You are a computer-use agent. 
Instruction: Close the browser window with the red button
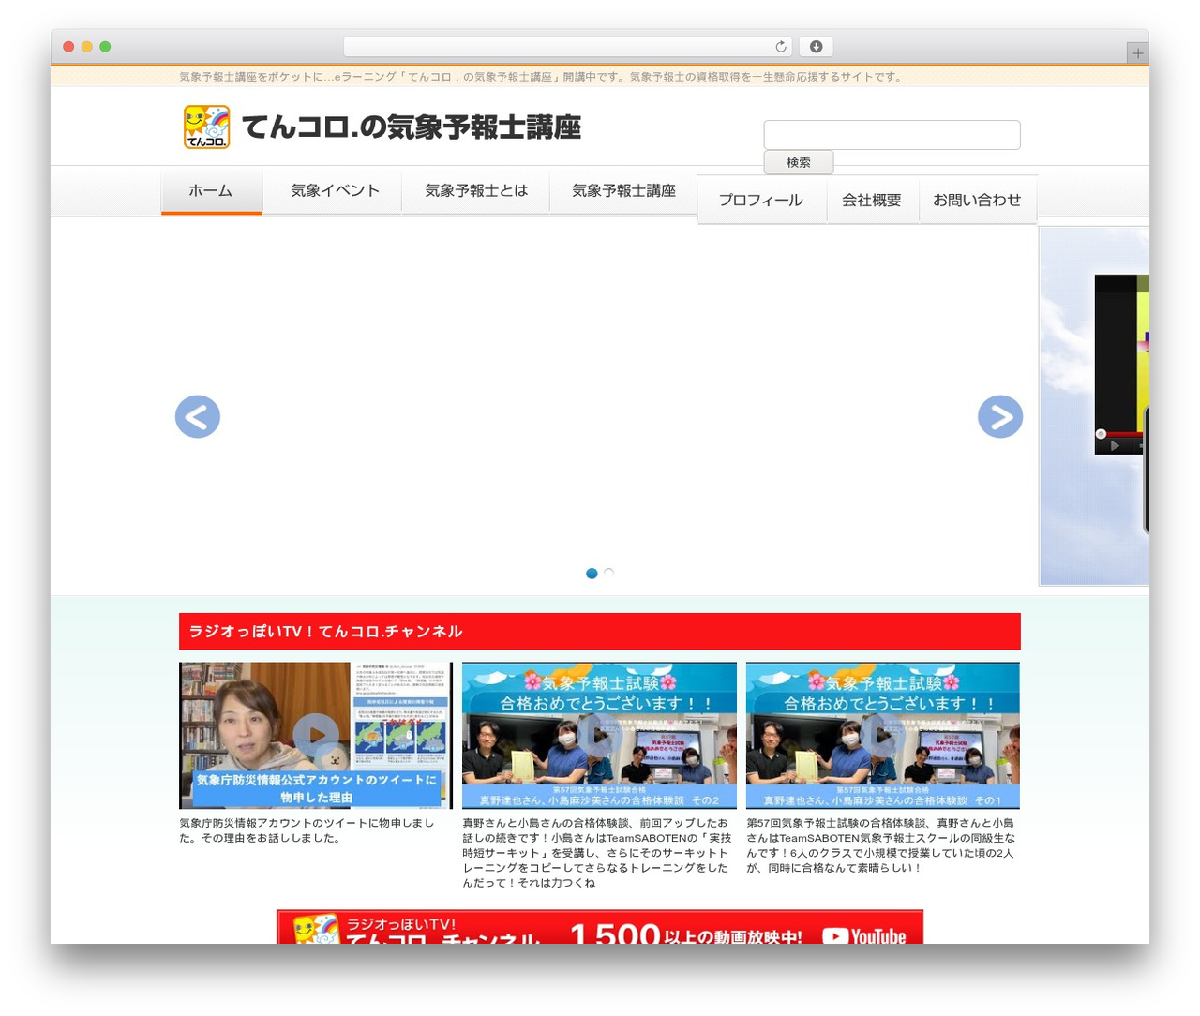[68, 47]
